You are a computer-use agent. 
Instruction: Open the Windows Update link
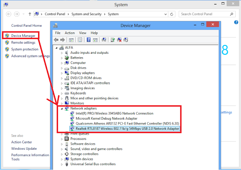click(x=24, y=149)
